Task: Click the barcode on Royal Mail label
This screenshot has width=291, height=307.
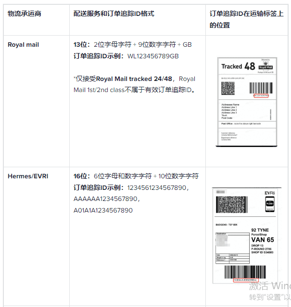Action: pos(261,88)
